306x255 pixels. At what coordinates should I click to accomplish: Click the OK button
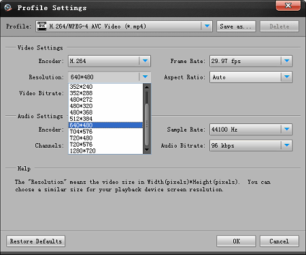(x=236, y=241)
